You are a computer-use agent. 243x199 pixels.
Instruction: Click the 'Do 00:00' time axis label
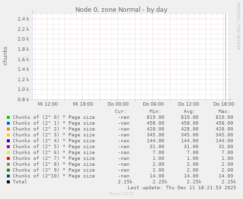118,104
